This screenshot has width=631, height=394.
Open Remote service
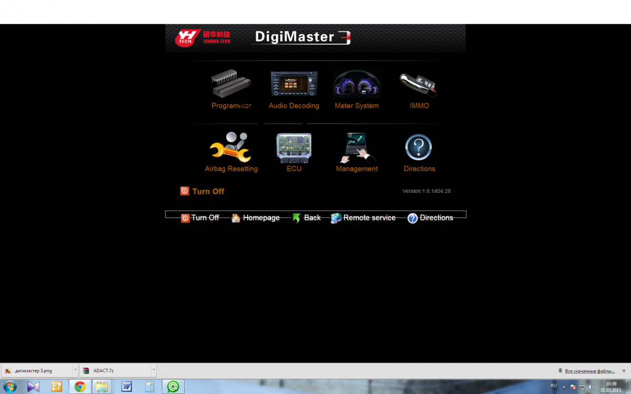[x=370, y=217]
